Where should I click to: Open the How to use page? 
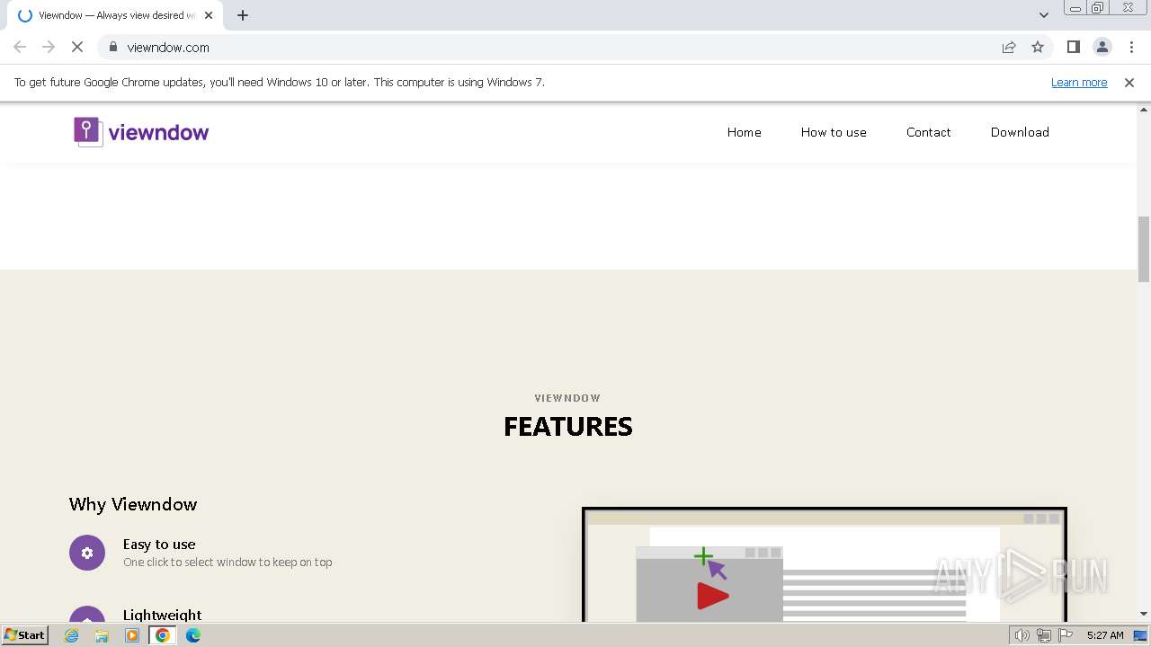click(834, 132)
